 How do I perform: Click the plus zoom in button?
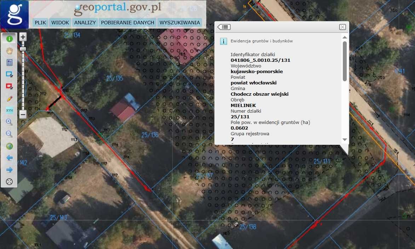(23, 37)
